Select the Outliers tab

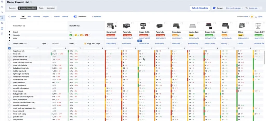[57, 17]
